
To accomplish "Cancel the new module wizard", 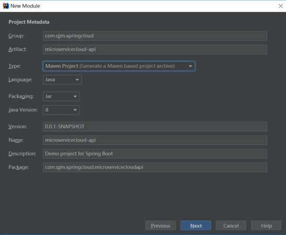I will pos(231,226).
